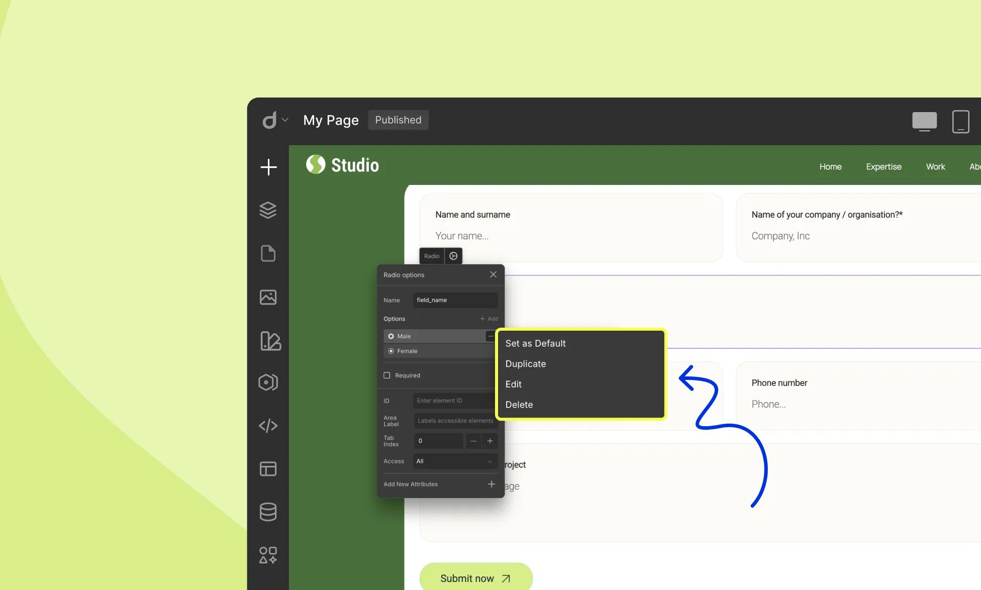This screenshot has height=590, width=981.
Task: Open the Code editor icon in the sidebar
Action: pos(268,426)
